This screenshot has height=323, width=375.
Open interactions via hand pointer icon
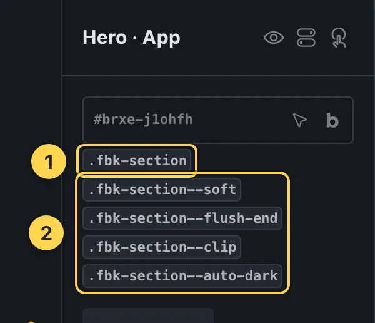coord(339,38)
